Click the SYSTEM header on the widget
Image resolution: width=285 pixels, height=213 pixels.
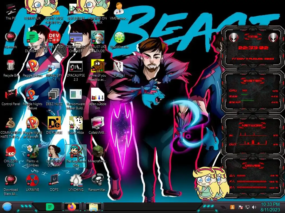click(x=253, y=81)
